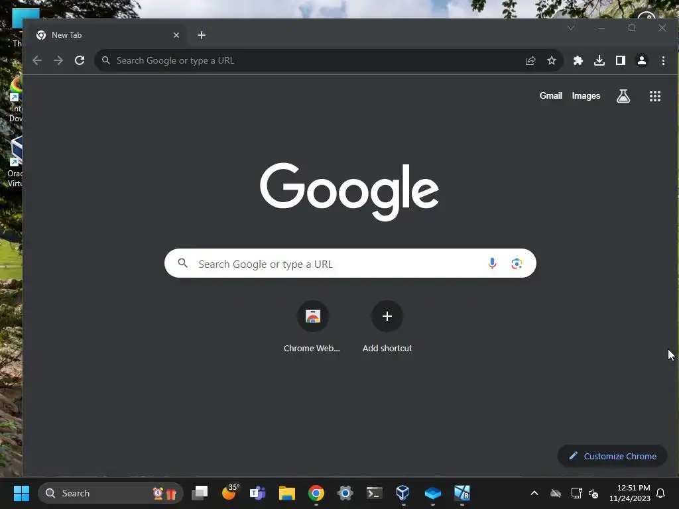Click the back navigation arrow
The height and width of the screenshot is (509, 679).
[x=37, y=60]
